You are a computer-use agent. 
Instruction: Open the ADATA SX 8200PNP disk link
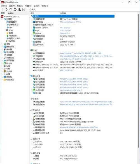(x=79, y=127)
